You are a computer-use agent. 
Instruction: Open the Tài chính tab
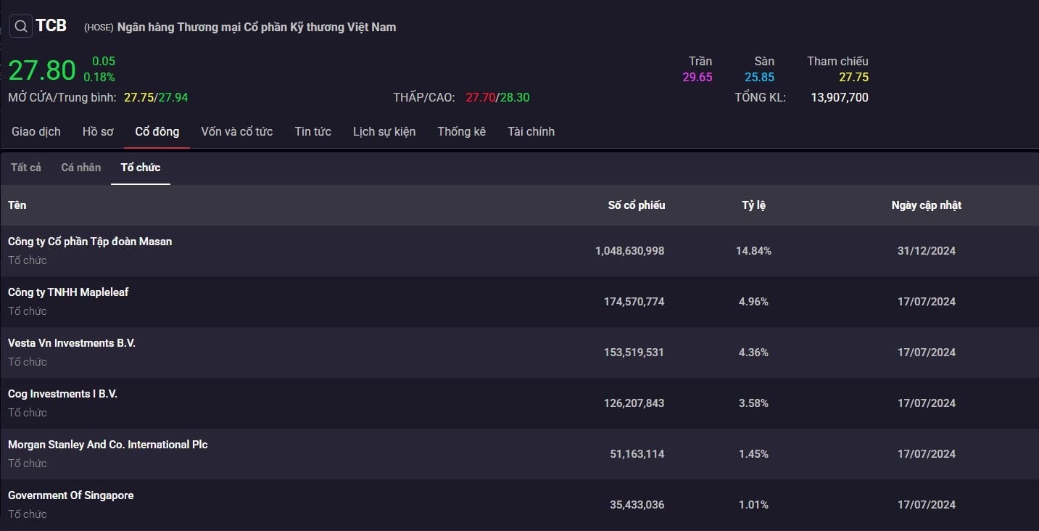(x=531, y=131)
